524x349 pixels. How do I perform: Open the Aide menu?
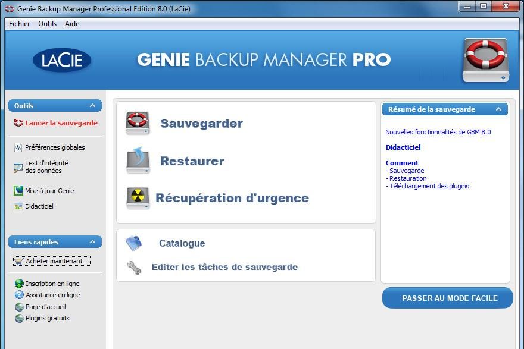pyautogui.click(x=72, y=24)
